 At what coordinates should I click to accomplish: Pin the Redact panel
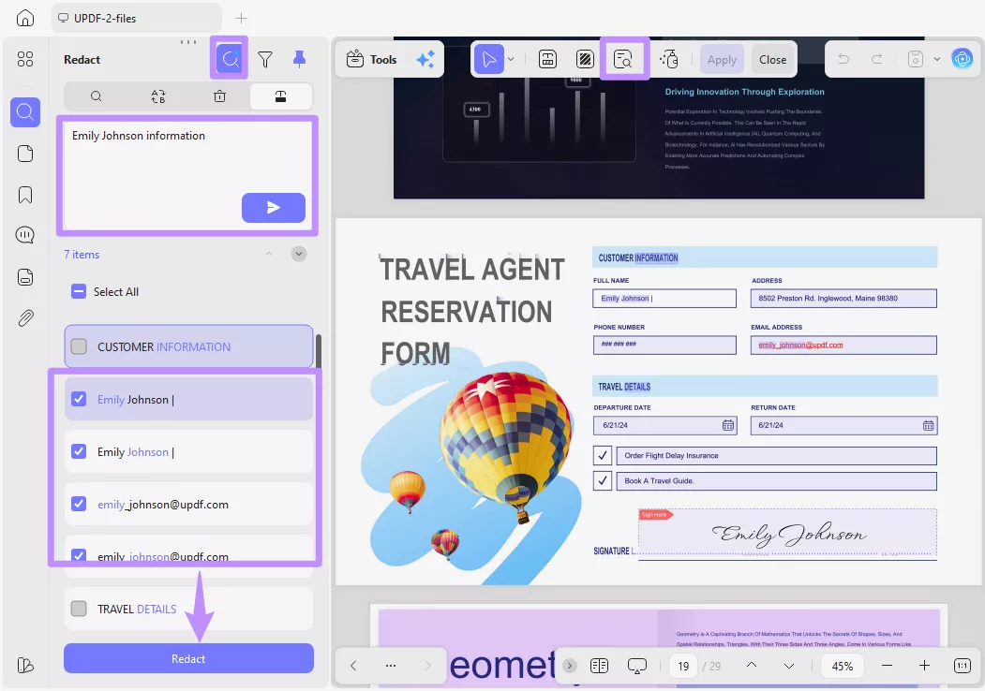[299, 58]
